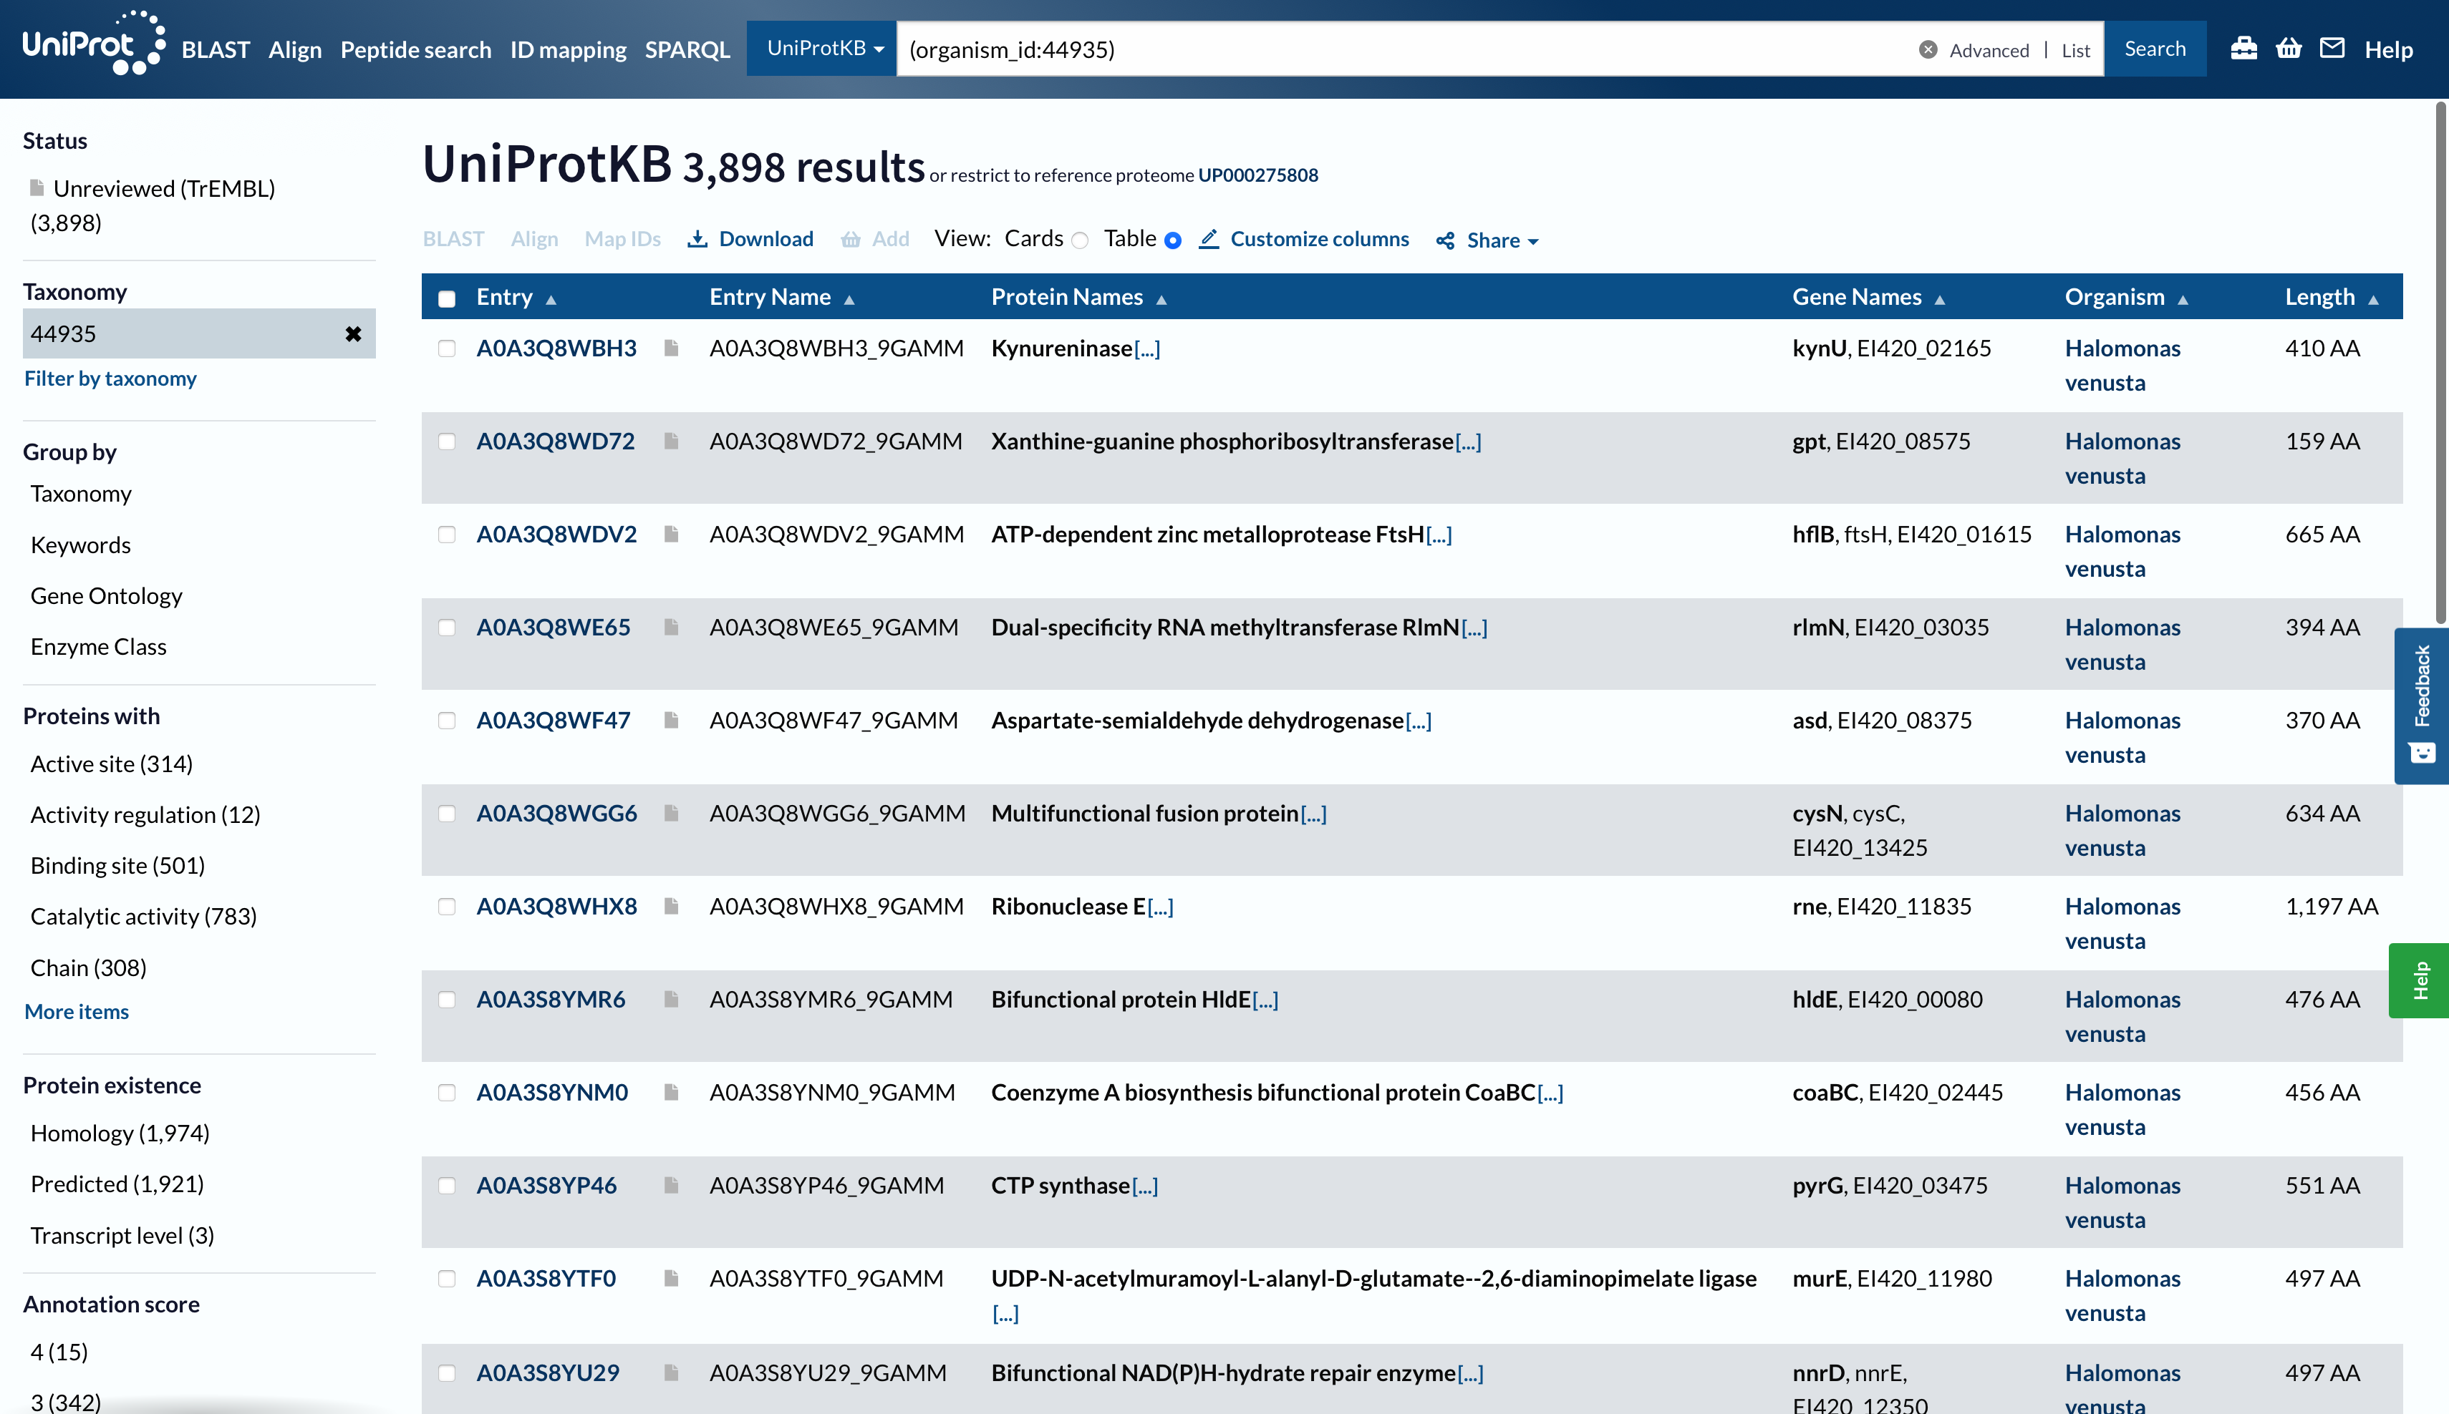Open the Share dropdown menu

[1488, 240]
